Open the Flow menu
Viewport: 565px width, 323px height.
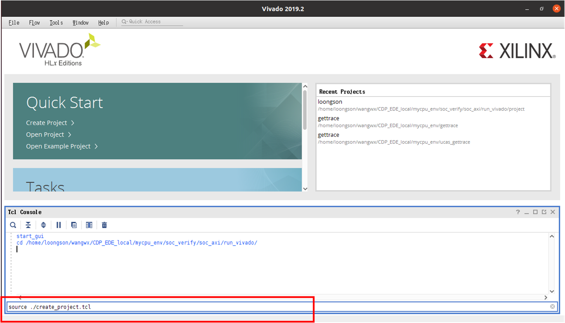pyautogui.click(x=34, y=23)
